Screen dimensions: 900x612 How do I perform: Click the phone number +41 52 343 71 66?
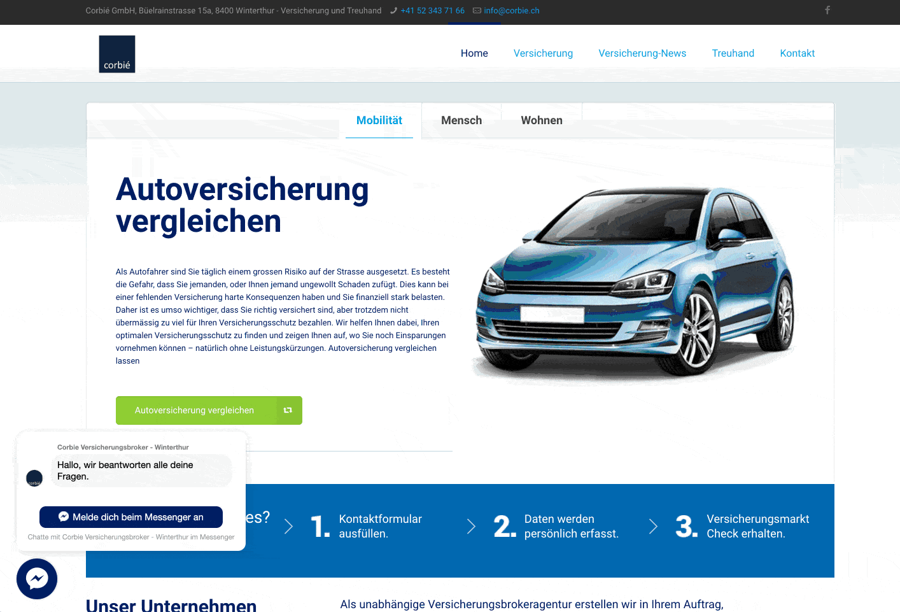[x=432, y=10]
